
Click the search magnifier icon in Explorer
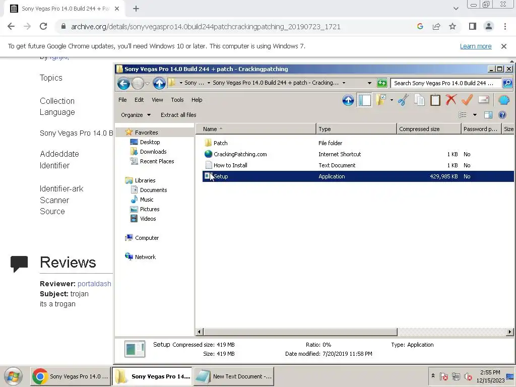coord(507,83)
